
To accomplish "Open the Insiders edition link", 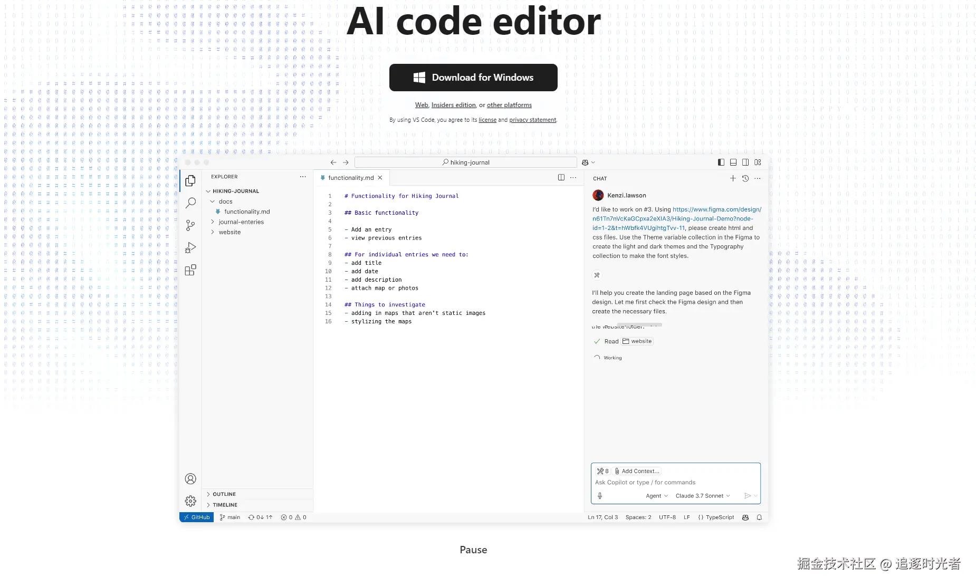I will (x=454, y=105).
